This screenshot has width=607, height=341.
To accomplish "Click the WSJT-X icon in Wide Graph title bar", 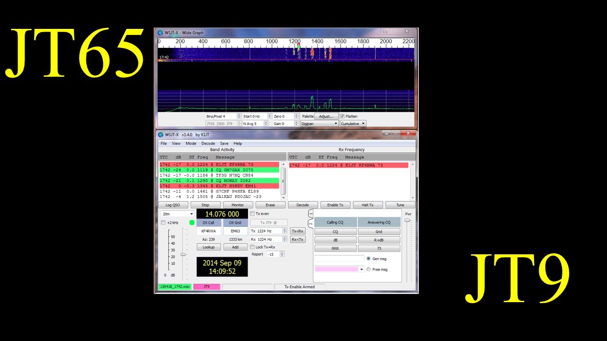I will coord(160,33).
